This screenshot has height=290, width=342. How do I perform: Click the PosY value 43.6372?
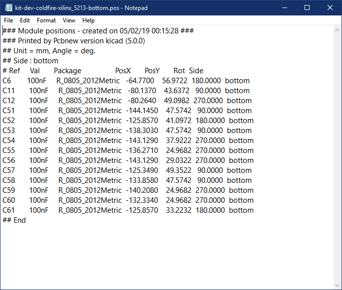[176, 91]
